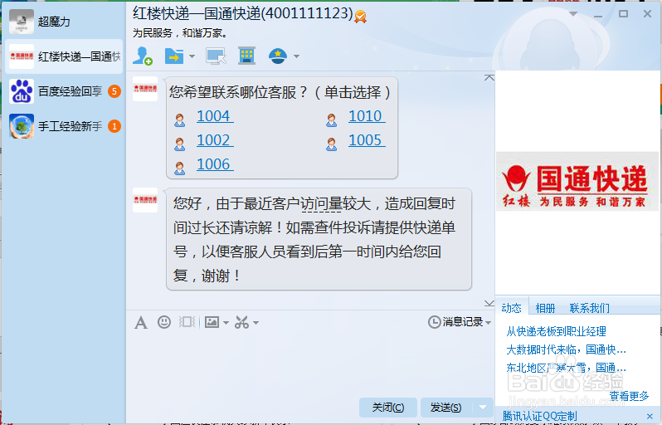Click sender avatar of the first message
This screenshot has height=425, width=662.
145,88
